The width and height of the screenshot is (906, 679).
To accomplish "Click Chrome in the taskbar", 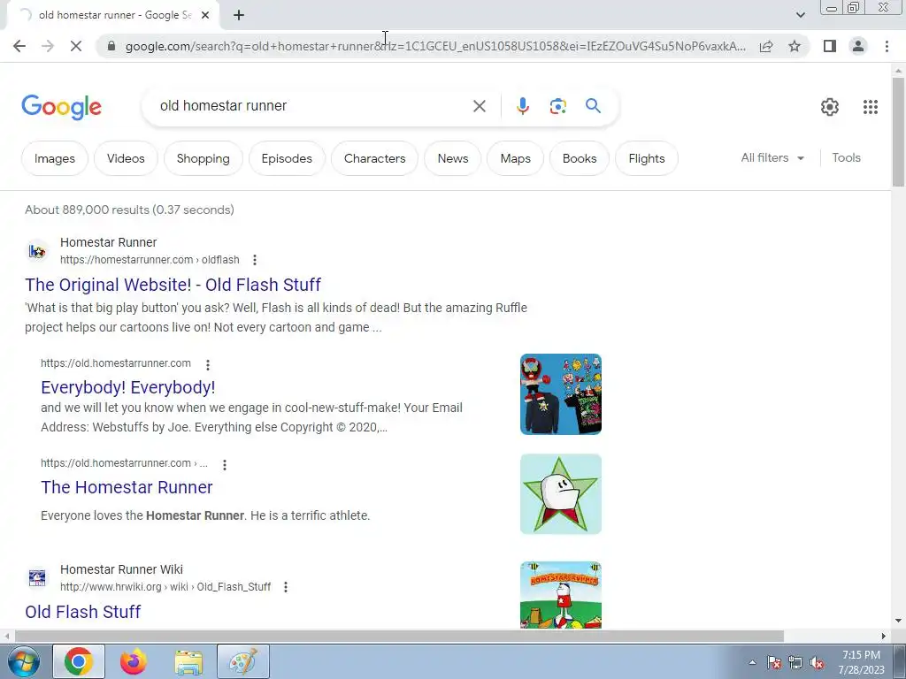I will [x=79, y=661].
